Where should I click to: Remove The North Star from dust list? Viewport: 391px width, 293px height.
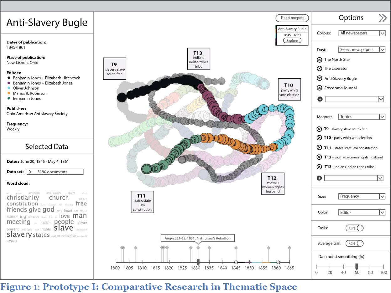click(319, 60)
